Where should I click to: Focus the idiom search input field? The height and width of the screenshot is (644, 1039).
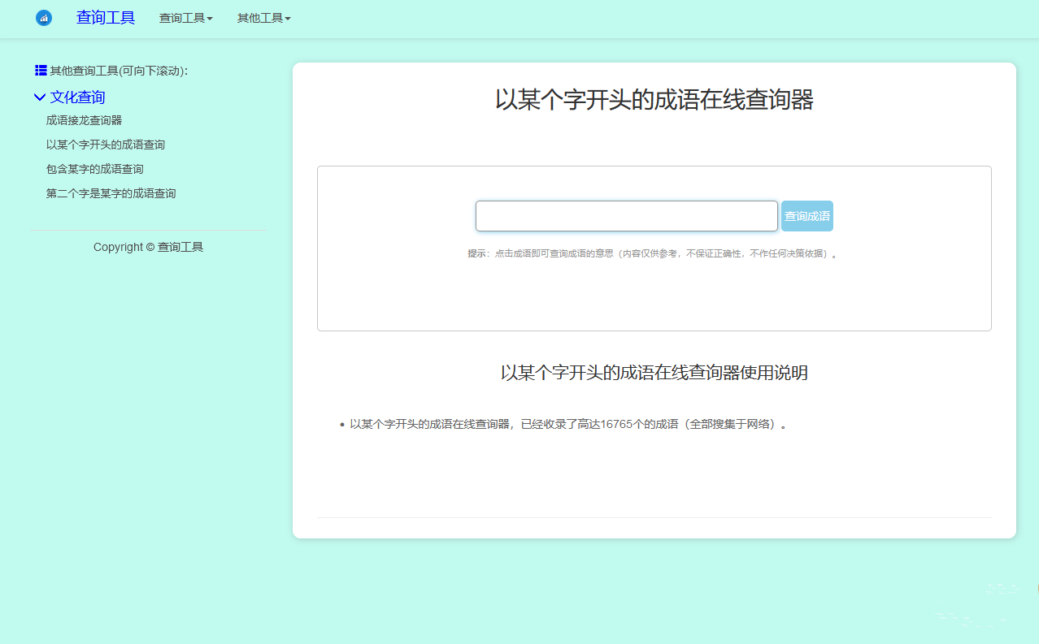coord(627,216)
